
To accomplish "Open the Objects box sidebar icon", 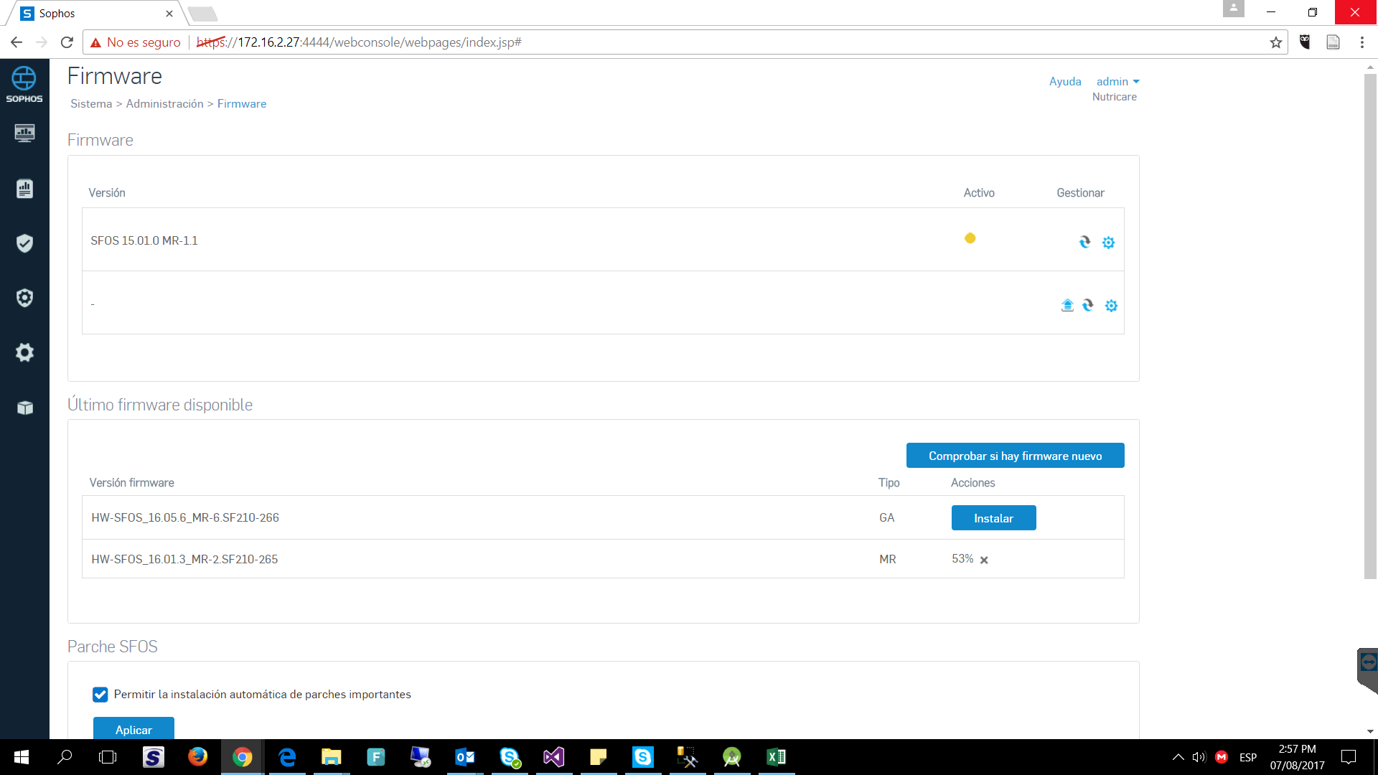I will [x=24, y=408].
